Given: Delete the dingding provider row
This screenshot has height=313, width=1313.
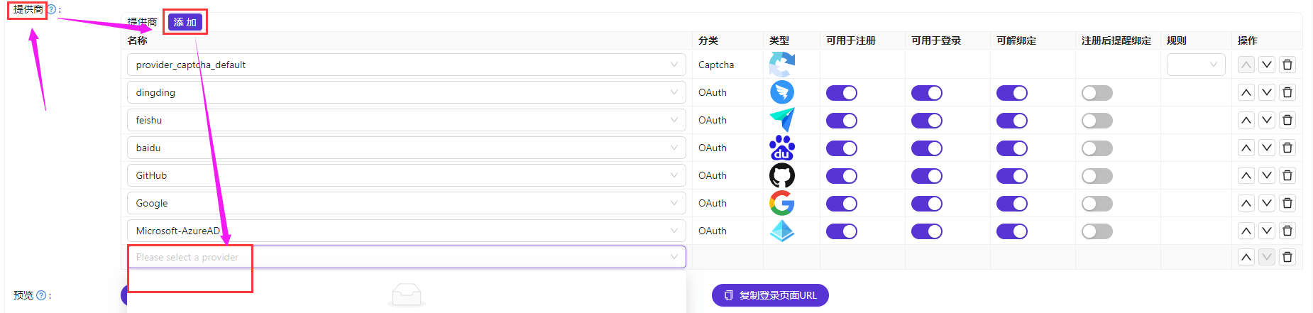Looking at the screenshot, I should [1287, 92].
